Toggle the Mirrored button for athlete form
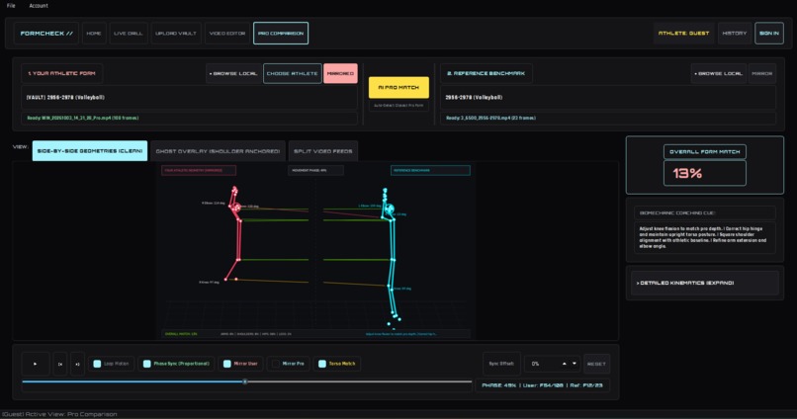The width and height of the screenshot is (797, 419). pyautogui.click(x=340, y=74)
